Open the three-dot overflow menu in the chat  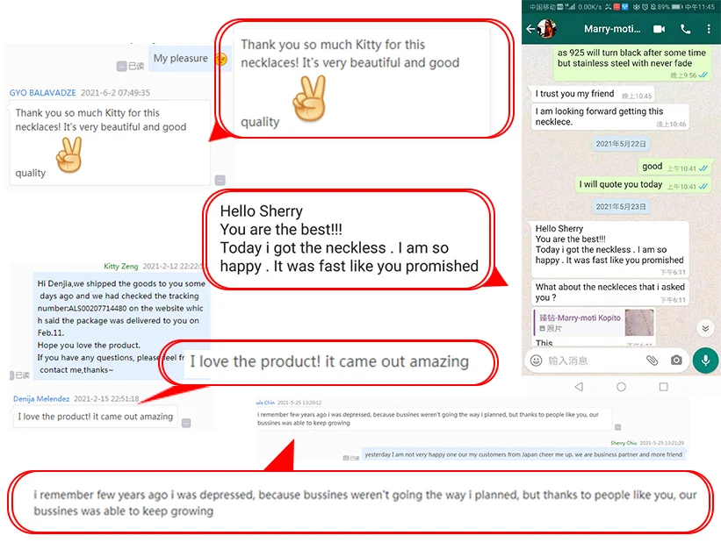708,29
